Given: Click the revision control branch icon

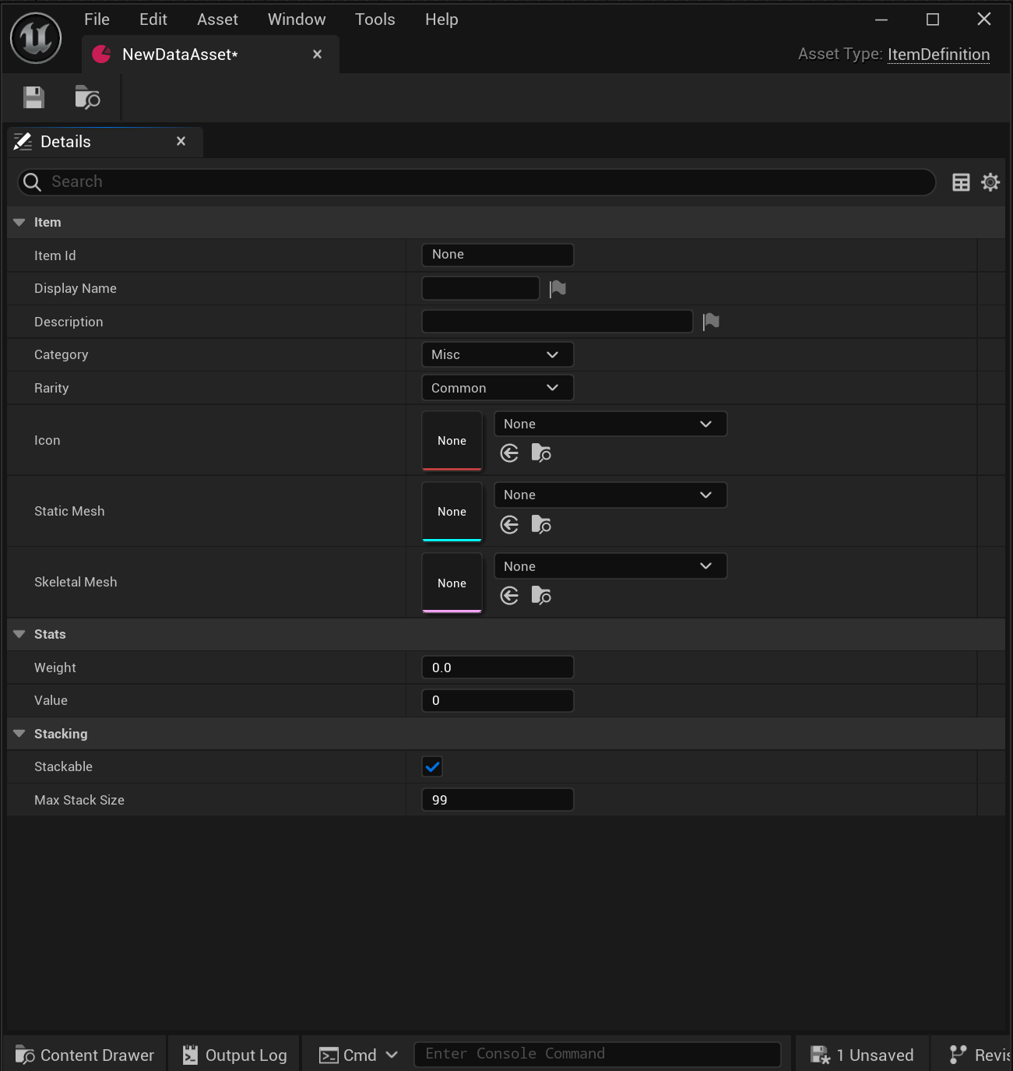Looking at the screenshot, I should (958, 1055).
